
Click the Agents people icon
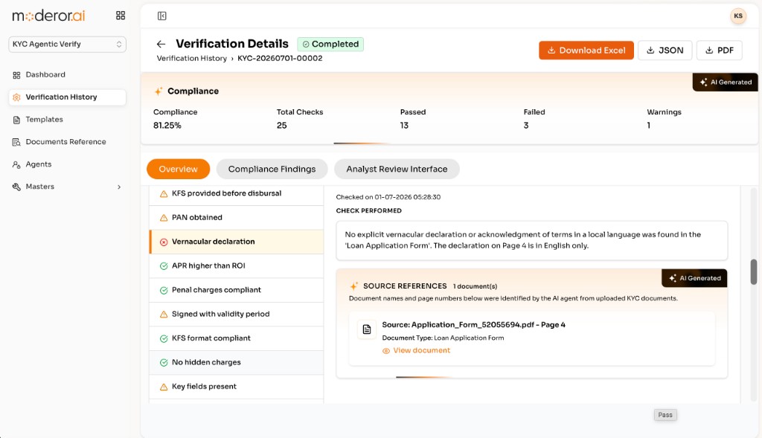click(x=16, y=164)
